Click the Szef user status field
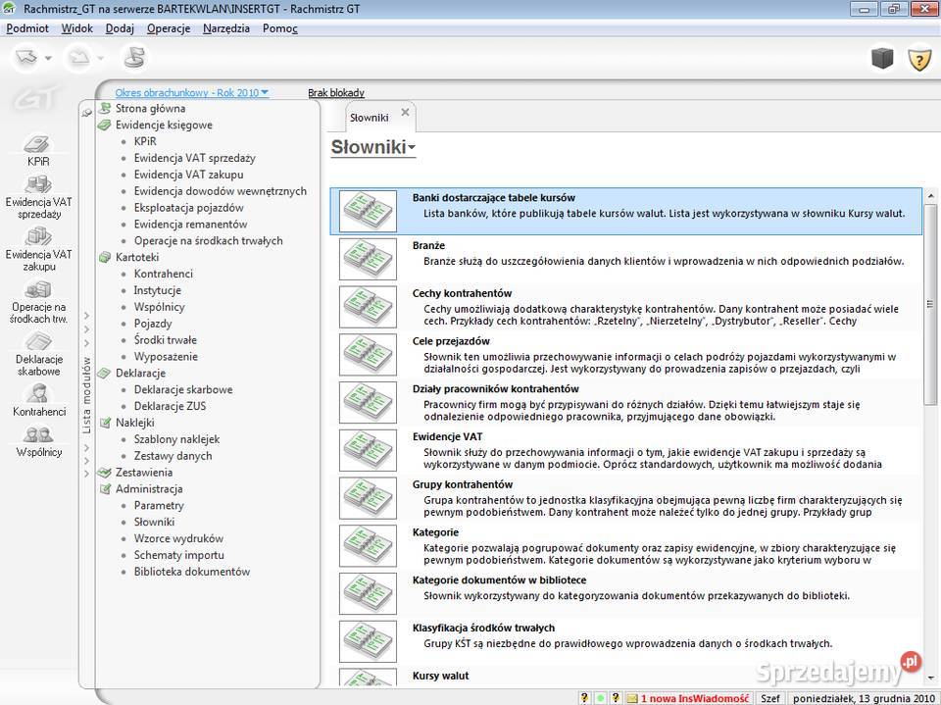Screen dimensions: 941x705 770,698
